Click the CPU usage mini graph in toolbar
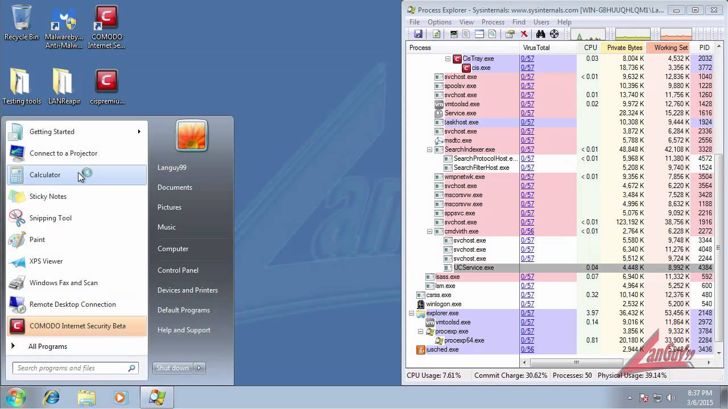This screenshot has height=409, width=728. click(587, 34)
